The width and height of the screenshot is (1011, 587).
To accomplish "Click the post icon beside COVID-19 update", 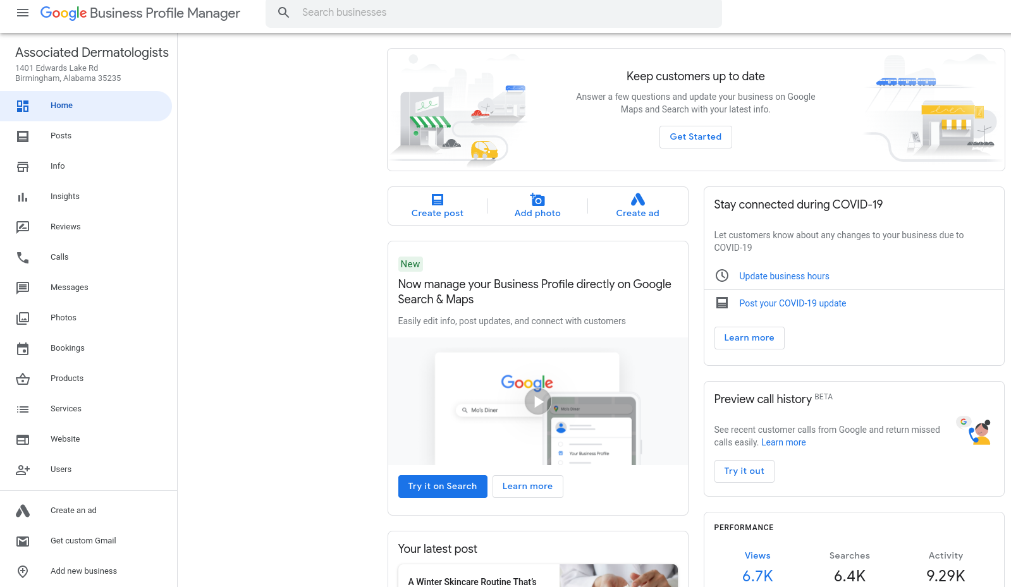I will click(722, 303).
